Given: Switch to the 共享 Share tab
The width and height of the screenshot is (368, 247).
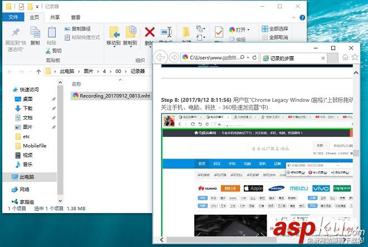Looking at the screenshot, I should (x=55, y=17).
